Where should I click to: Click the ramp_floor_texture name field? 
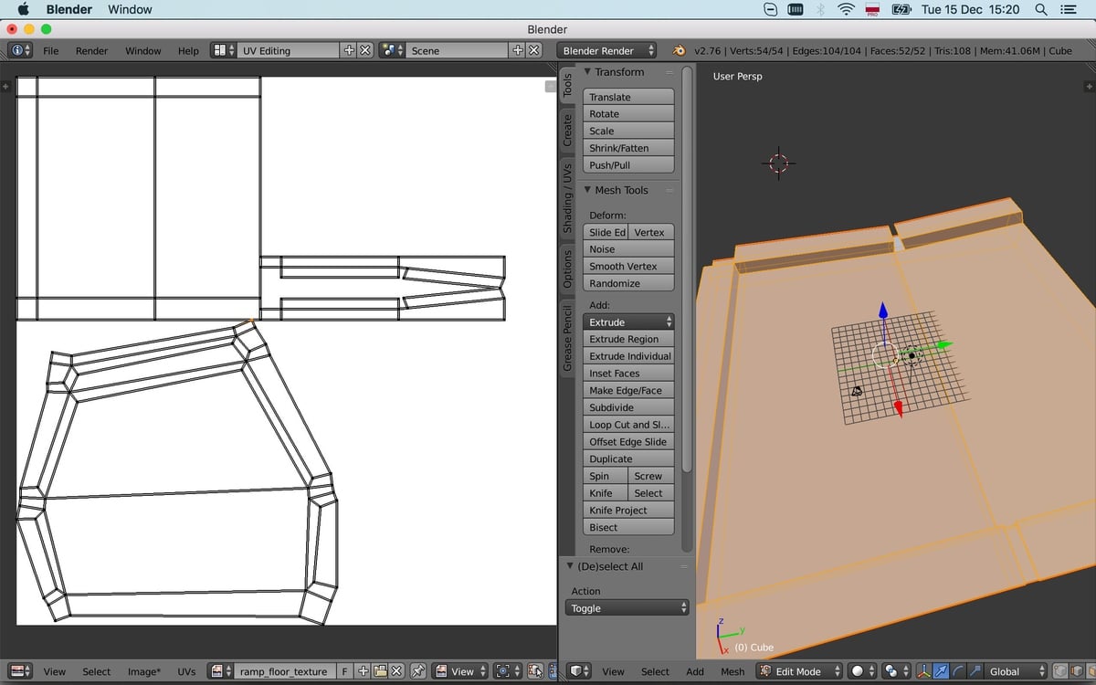[285, 670]
